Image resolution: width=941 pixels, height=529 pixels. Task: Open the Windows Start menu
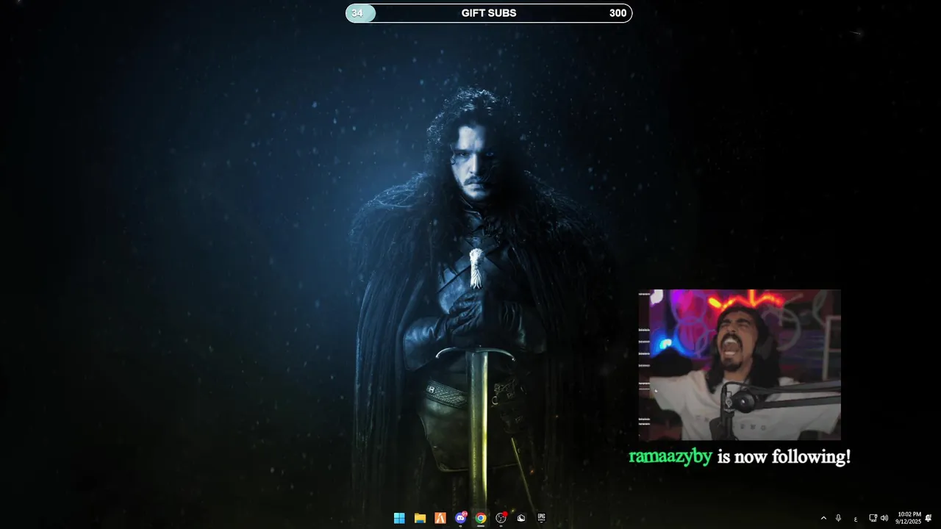pyautogui.click(x=399, y=518)
